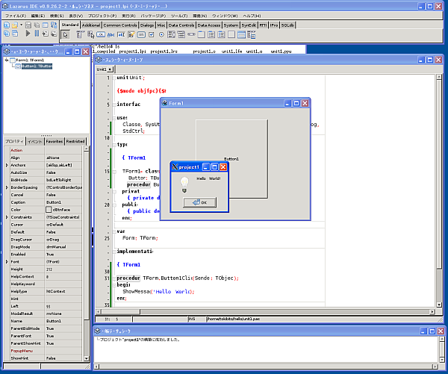Click the Step Into icon

(45, 34)
